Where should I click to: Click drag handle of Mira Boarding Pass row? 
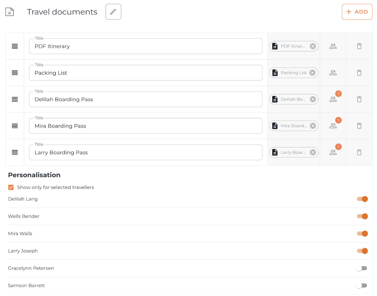pyautogui.click(x=15, y=126)
